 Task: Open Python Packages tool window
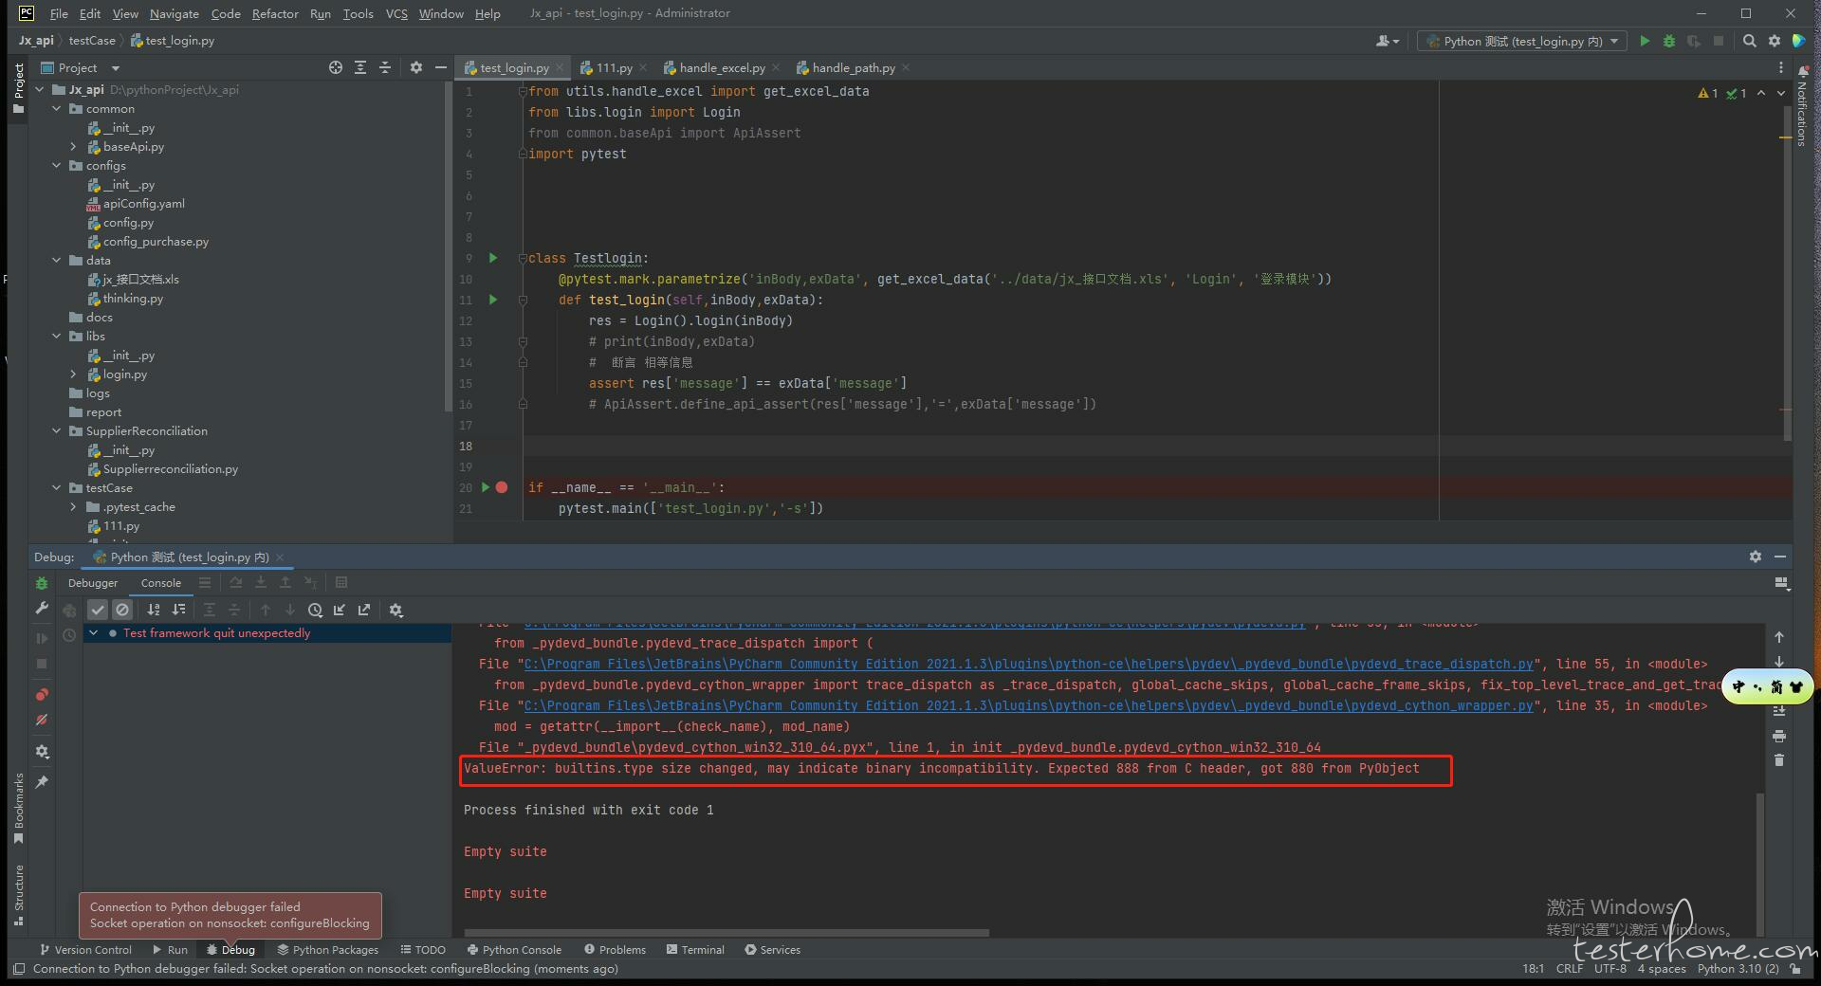(328, 949)
